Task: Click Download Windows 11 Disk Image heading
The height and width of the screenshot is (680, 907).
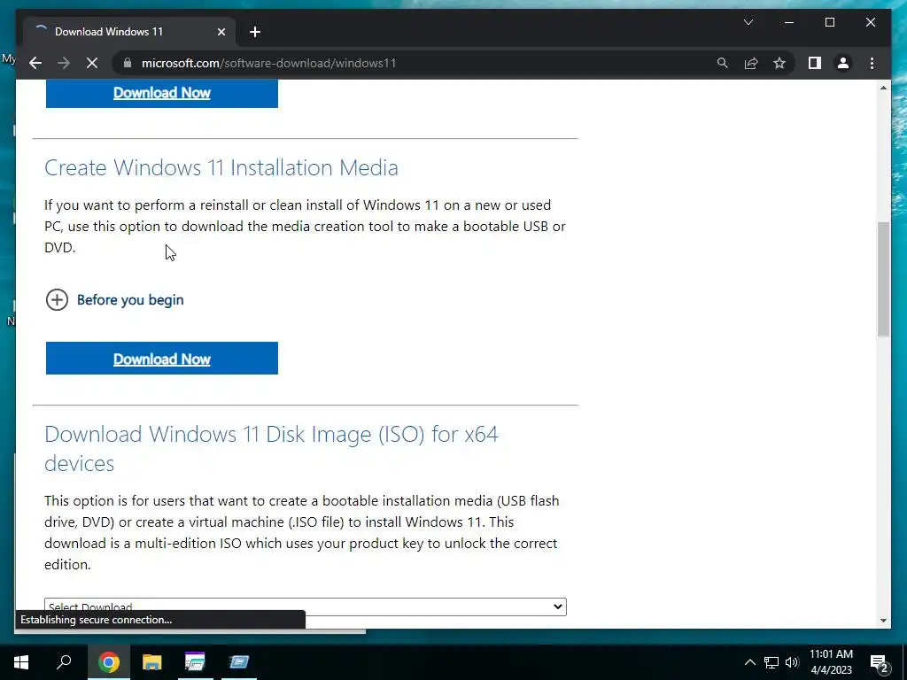Action: (x=271, y=448)
